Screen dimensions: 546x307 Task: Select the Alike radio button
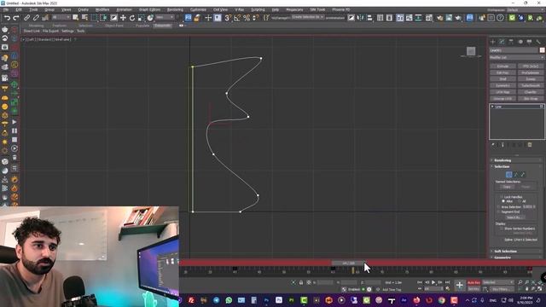click(x=503, y=201)
